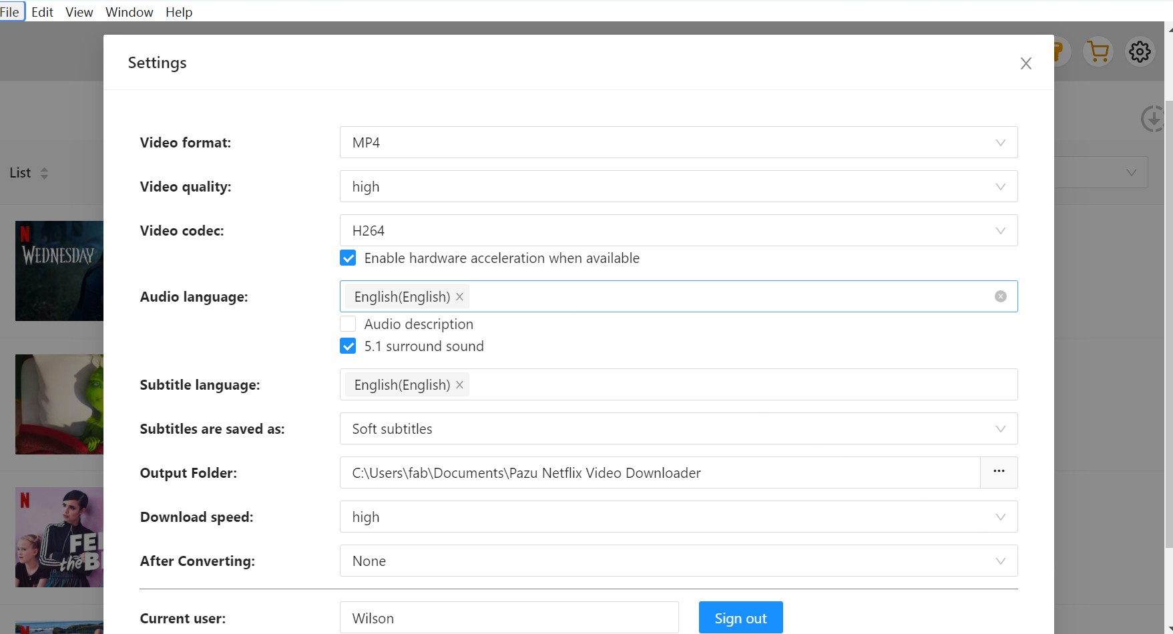Clear all audio languages with circle-x icon
This screenshot has width=1173, height=634.
pyautogui.click(x=1000, y=296)
